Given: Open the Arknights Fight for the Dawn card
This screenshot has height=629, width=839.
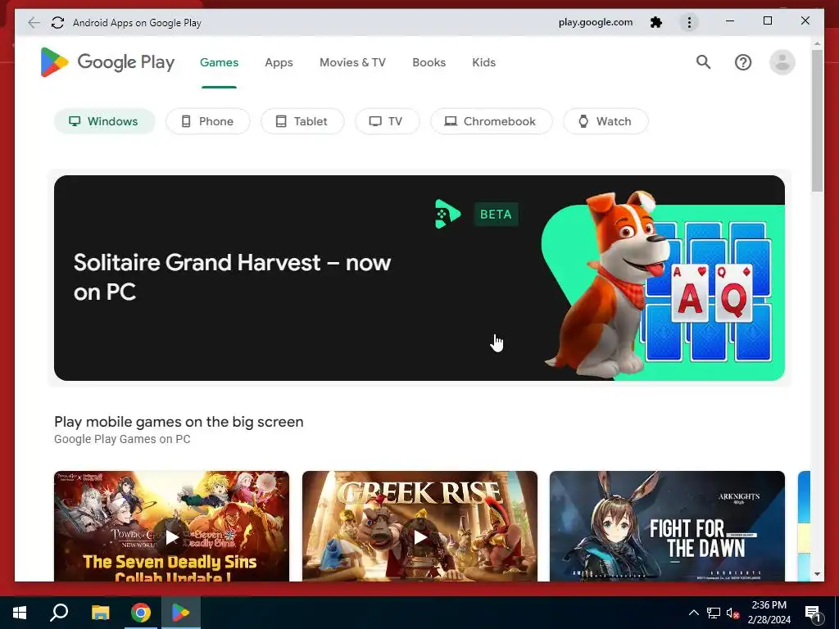Looking at the screenshot, I should (667, 527).
